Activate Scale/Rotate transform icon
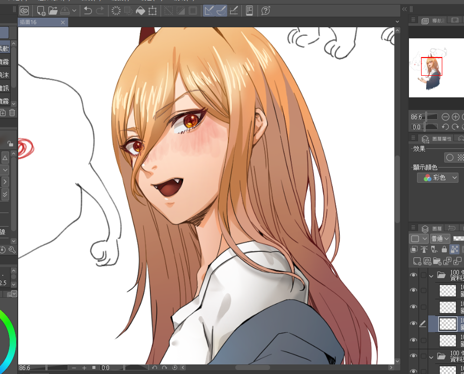This screenshot has width=464, height=374. click(152, 11)
